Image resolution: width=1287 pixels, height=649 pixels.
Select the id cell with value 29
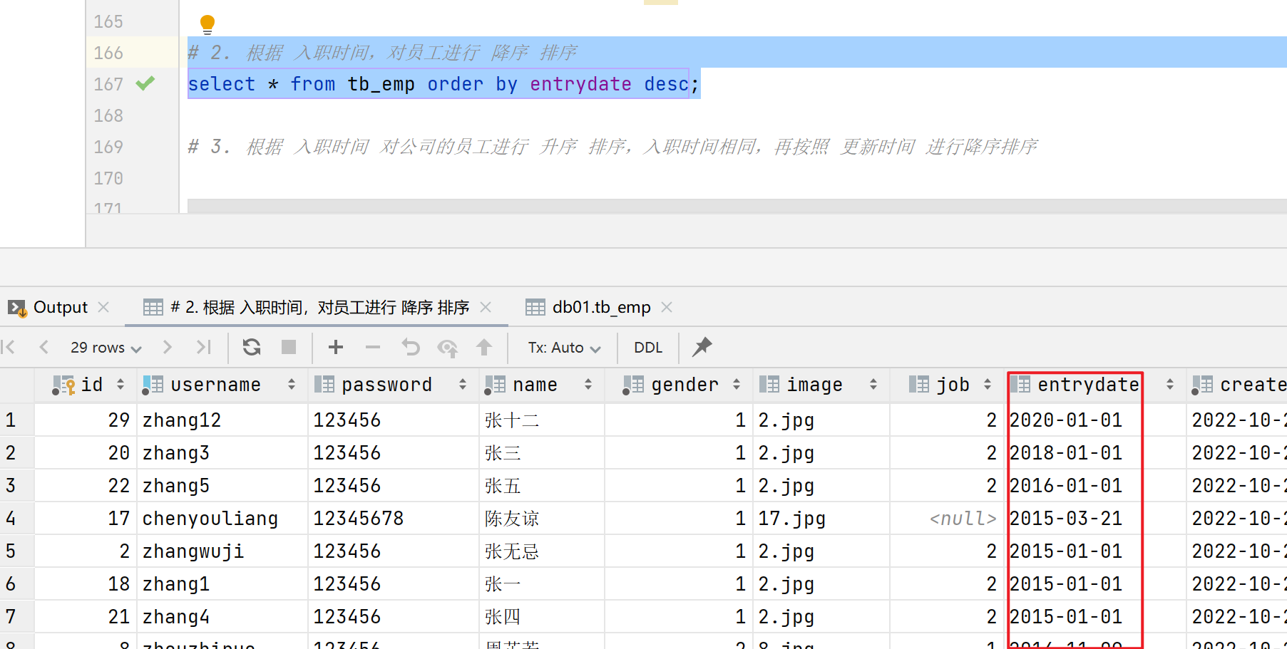click(86, 420)
